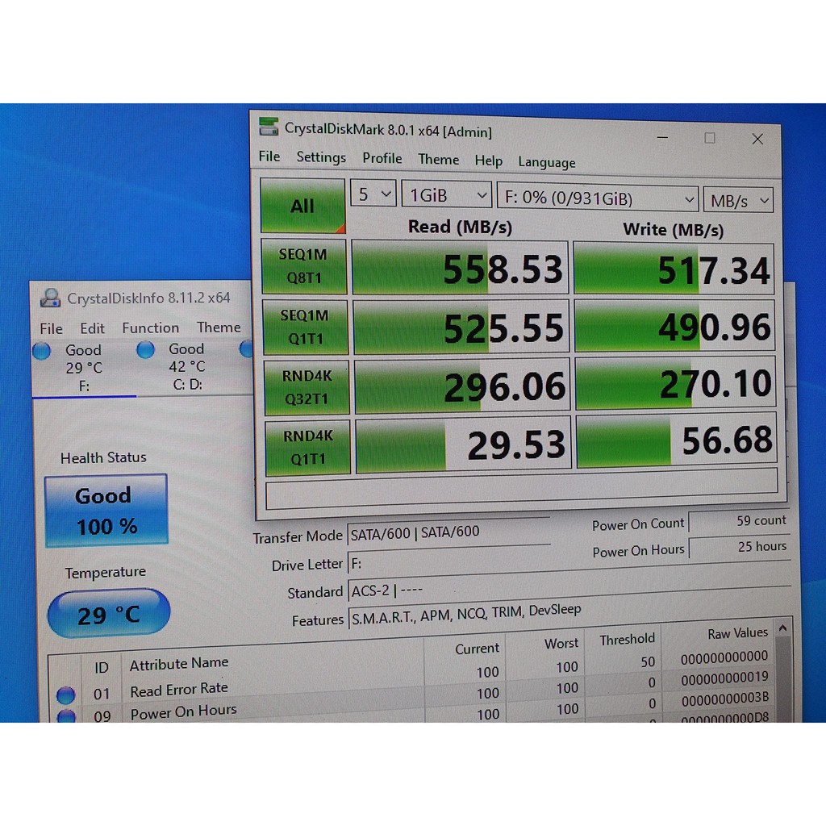
Task: Click the SEQ1M Q1T1 read result 525.55
Action: click(461, 327)
